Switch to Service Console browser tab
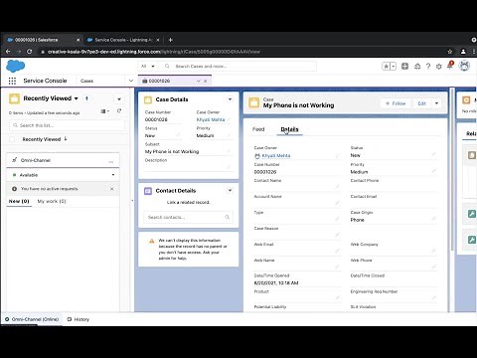This screenshot has height=358, width=477. [122, 40]
